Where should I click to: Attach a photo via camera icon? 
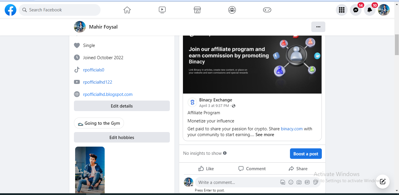tap(299, 182)
